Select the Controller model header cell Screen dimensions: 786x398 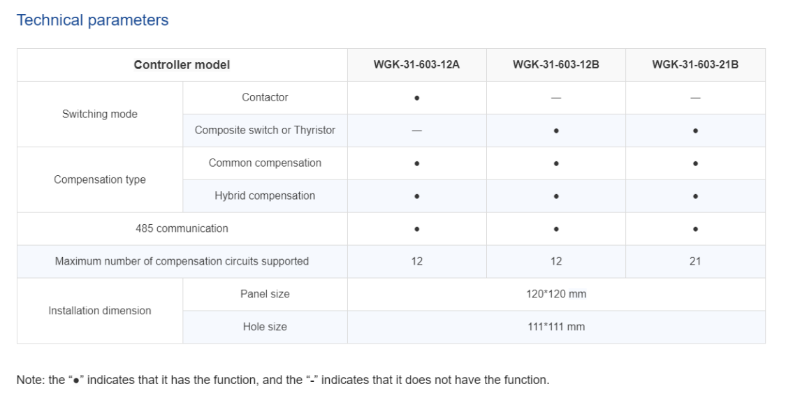click(x=182, y=65)
